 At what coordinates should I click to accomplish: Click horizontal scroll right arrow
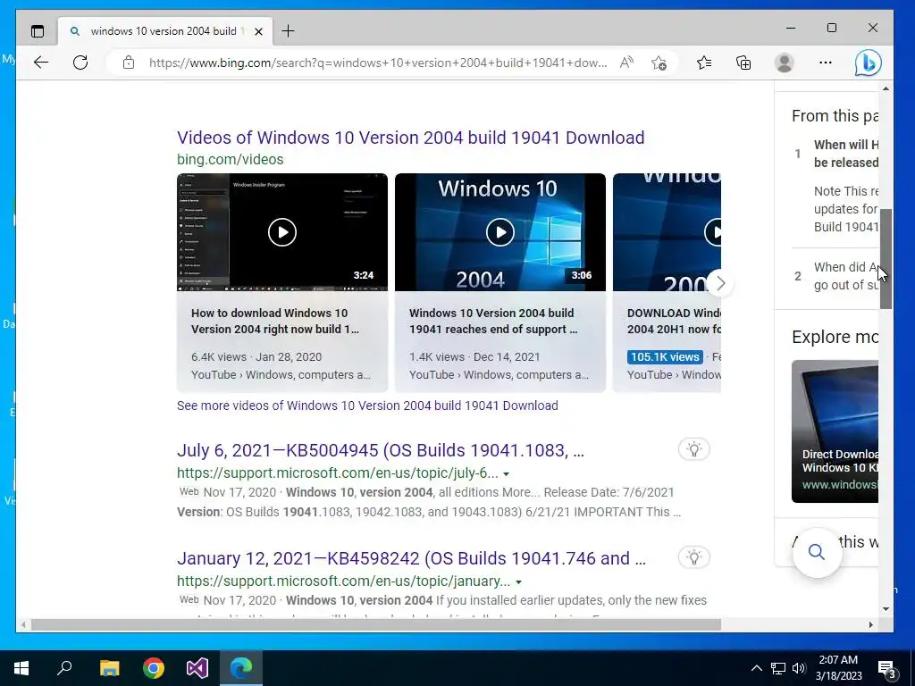pos(870,624)
